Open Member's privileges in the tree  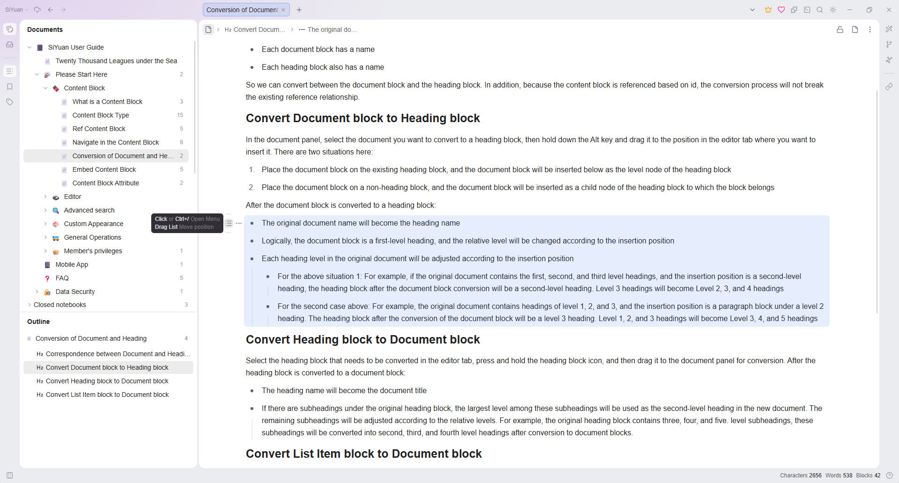point(93,251)
